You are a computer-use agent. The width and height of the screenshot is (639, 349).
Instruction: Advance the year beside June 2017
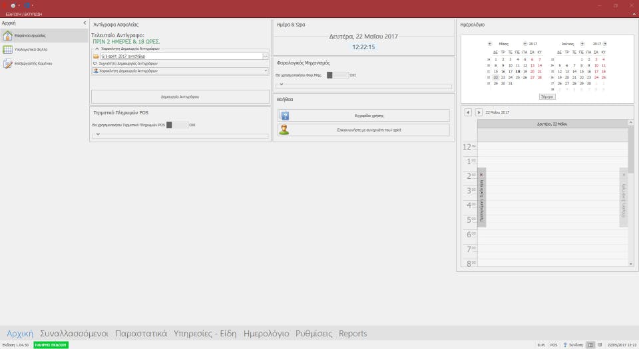[605, 43]
